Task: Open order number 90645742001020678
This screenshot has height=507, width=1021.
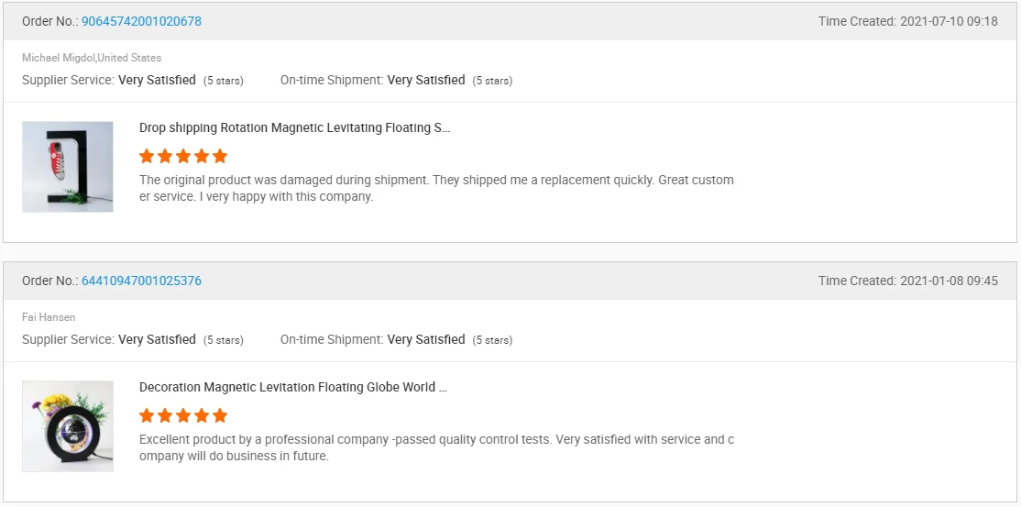Action: [141, 21]
